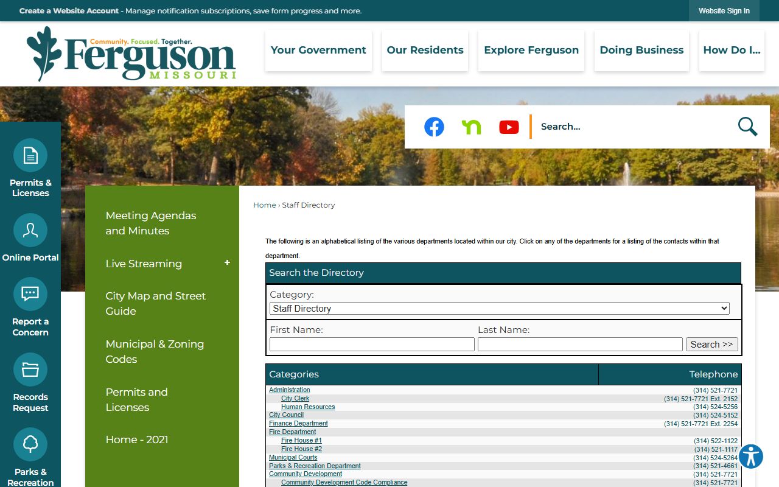This screenshot has width=779, height=487.
Task: Open the accessibility options icon
Action: 751,456
